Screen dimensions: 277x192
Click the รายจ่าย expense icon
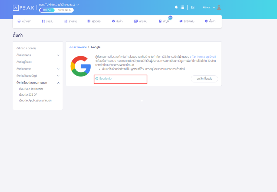click(66, 21)
